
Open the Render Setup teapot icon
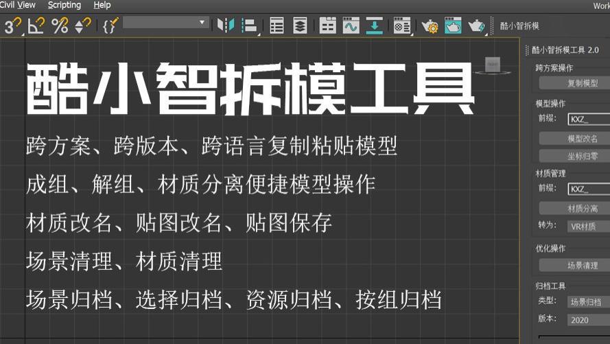430,25
